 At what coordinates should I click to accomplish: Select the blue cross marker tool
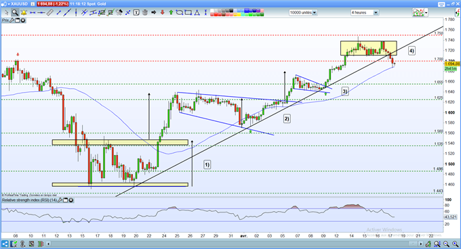click(128, 13)
